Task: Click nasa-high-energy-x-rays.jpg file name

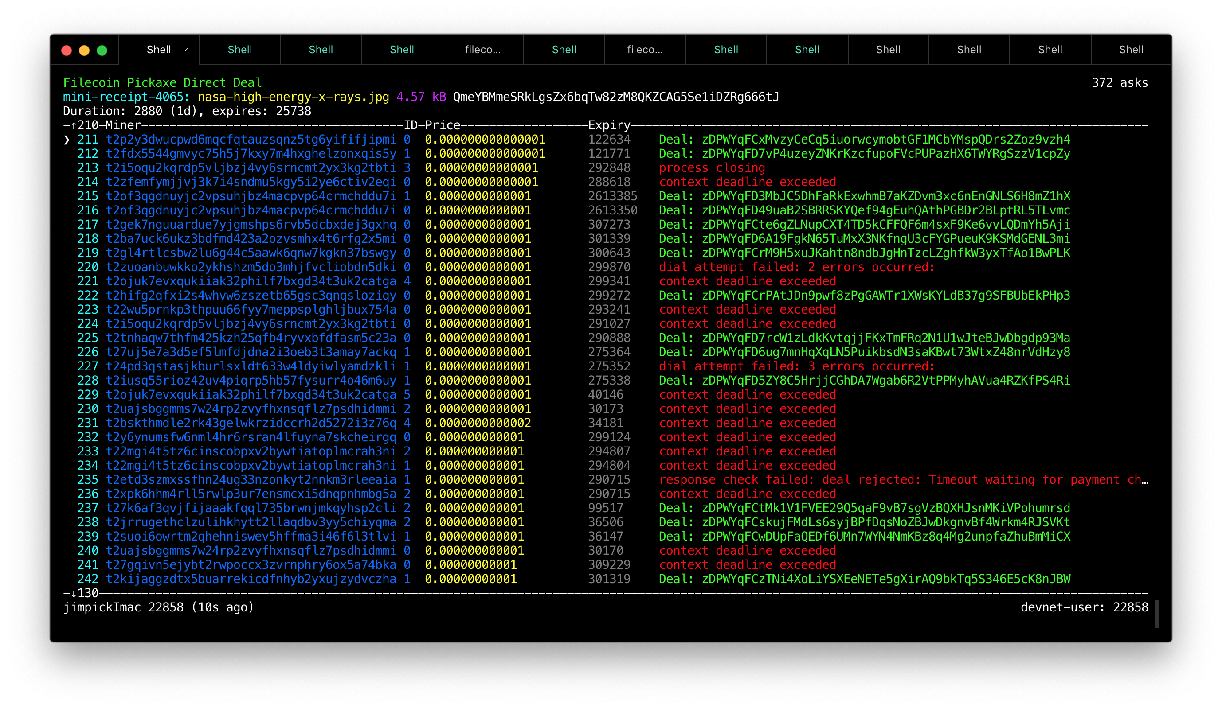Action: [293, 97]
